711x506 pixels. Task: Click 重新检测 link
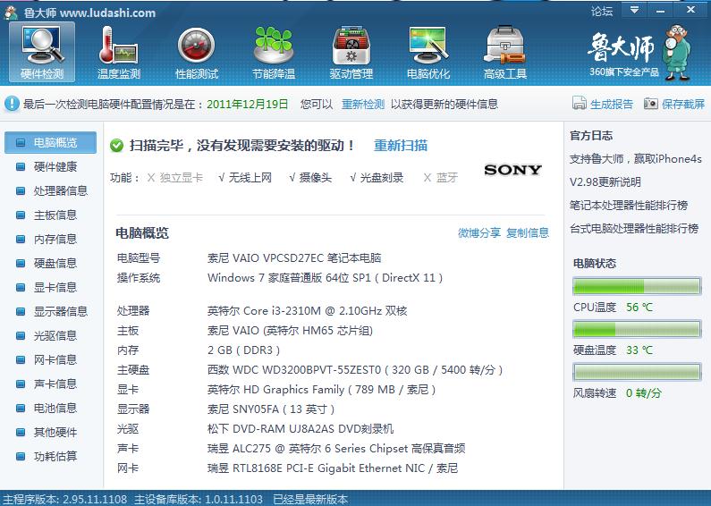pos(363,105)
